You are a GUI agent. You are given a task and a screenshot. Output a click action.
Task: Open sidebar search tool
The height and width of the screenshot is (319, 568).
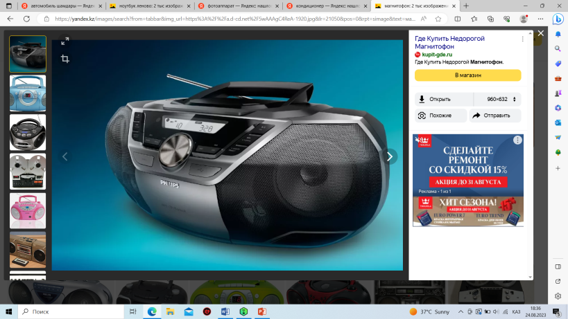(x=558, y=48)
